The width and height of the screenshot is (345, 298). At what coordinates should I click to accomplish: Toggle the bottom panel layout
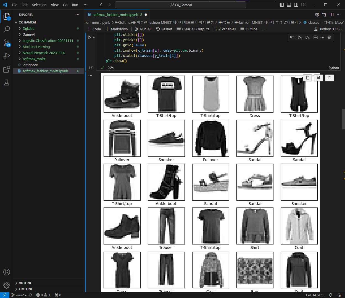coord(289,5)
